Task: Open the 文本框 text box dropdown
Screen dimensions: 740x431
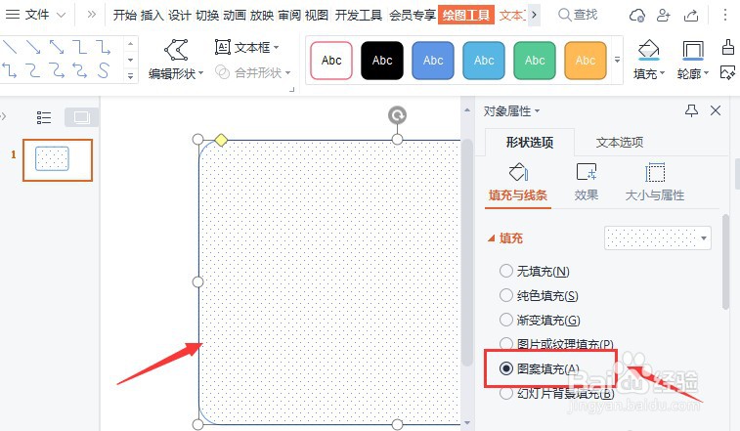Action: (246, 47)
